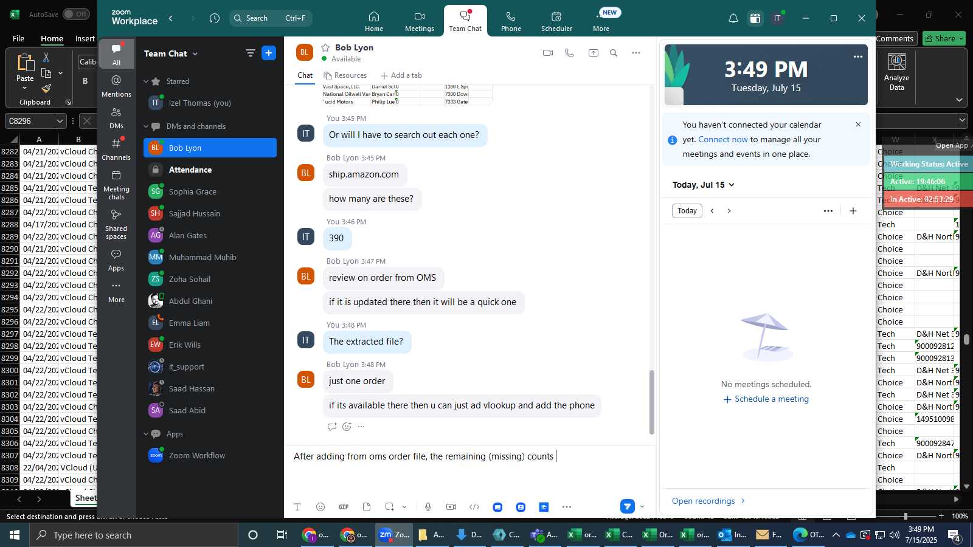Collapse the DMs and channels section

click(146, 126)
